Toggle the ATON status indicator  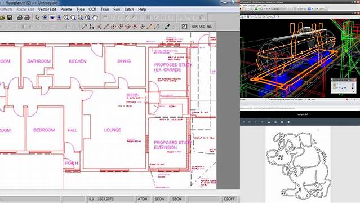point(142,199)
